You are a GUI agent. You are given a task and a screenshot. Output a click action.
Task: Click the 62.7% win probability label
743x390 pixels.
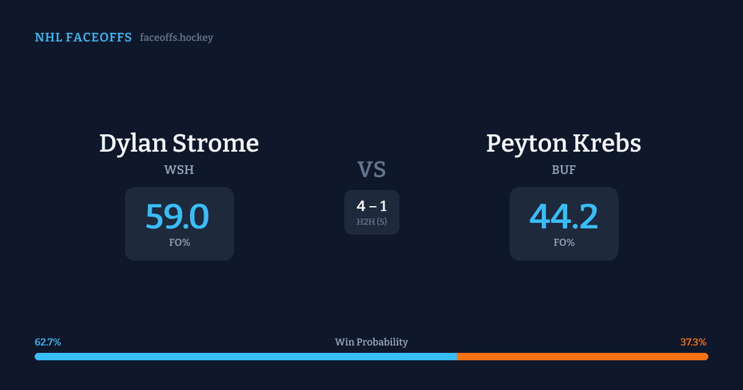[x=48, y=342]
